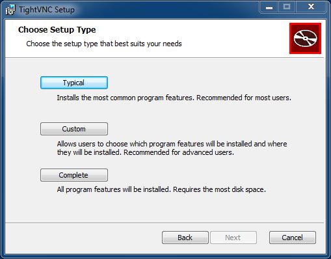This screenshot has width=331, height=259.
Task: Minimize the TightVNC Setup window
Action: [x=269, y=7]
